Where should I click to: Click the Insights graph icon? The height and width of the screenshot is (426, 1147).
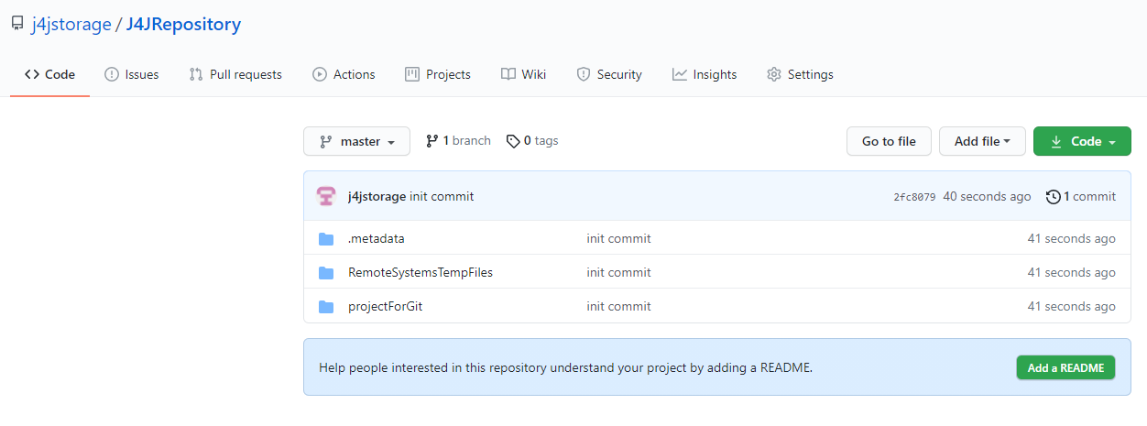click(680, 74)
